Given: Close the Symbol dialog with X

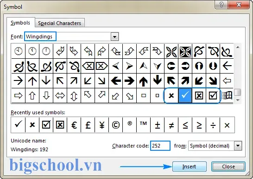Looking at the screenshot, I should [239, 5].
